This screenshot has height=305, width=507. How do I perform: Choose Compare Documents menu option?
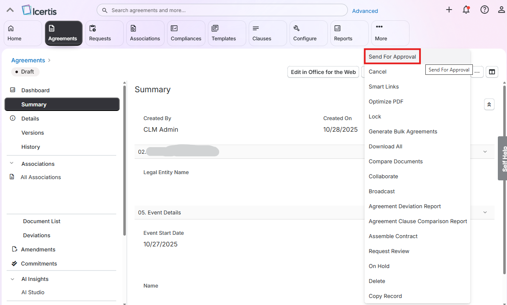click(395, 161)
